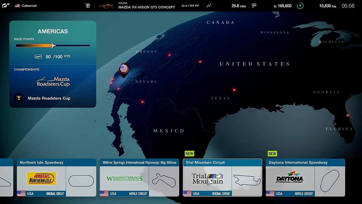Select the Trial Mountain Circuit card
The width and height of the screenshot is (362, 204).
[x=223, y=178]
